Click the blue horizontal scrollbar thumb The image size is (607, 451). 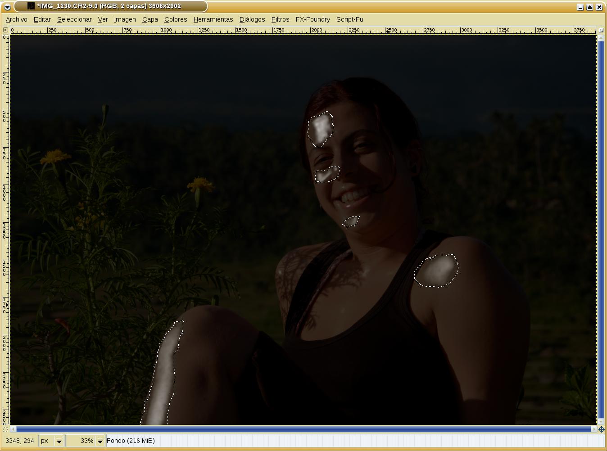click(x=303, y=429)
